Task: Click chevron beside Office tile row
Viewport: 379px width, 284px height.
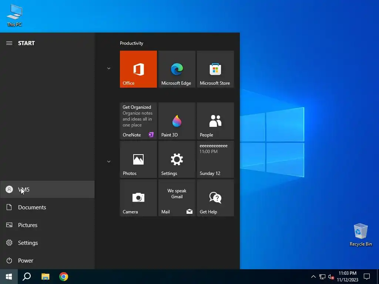Action: [x=109, y=68]
